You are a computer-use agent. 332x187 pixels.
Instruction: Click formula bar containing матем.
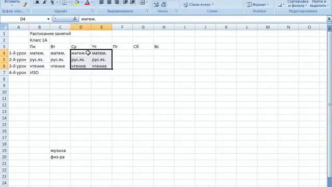click(x=203, y=19)
